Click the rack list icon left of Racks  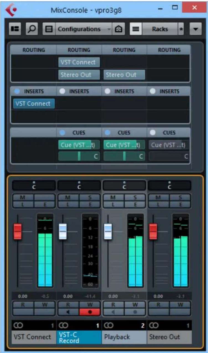136,29
